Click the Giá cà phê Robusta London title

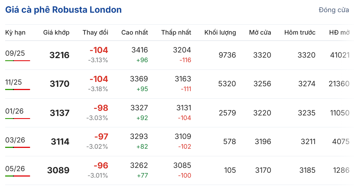click(63, 10)
